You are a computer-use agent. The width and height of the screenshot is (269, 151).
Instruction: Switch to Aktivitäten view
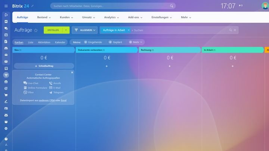[x=44, y=42]
